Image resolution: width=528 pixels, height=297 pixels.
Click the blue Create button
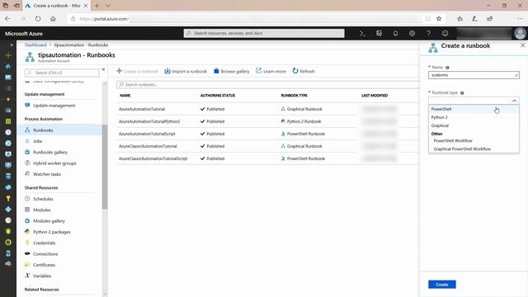point(442,285)
